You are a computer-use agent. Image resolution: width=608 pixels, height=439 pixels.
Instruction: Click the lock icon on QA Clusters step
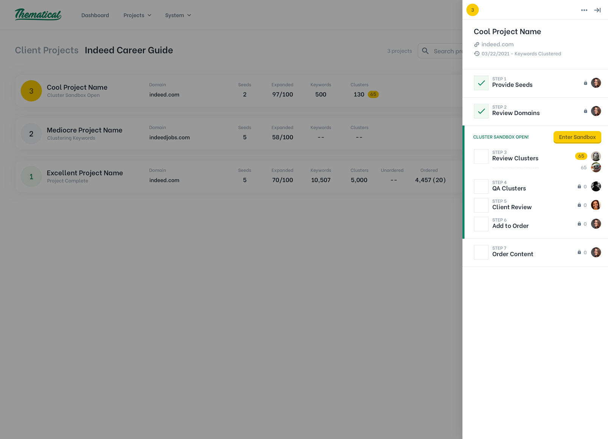click(579, 186)
